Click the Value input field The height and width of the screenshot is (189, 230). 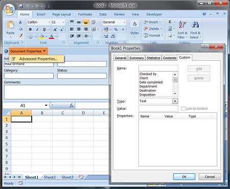158,108
